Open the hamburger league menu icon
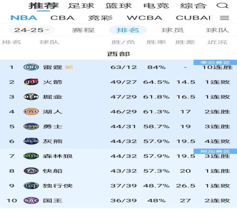The height and width of the screenshot is (209, 237). (x=224, y=18)
